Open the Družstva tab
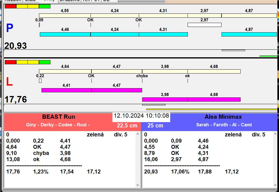This screenshot has height=192, width=279. [70, 1]
